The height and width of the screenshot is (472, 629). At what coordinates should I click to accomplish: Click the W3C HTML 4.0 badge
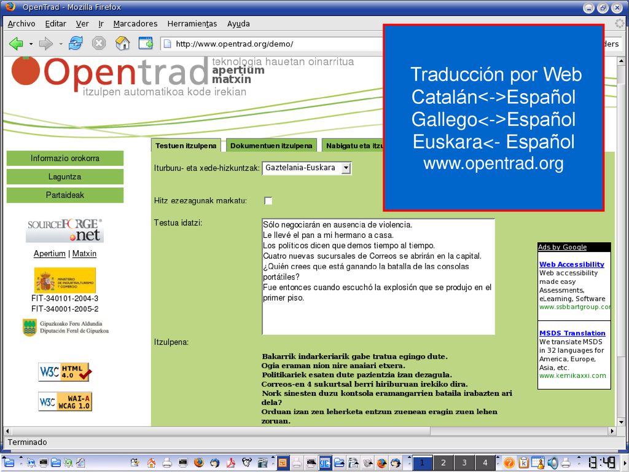(x=65, y=372)
